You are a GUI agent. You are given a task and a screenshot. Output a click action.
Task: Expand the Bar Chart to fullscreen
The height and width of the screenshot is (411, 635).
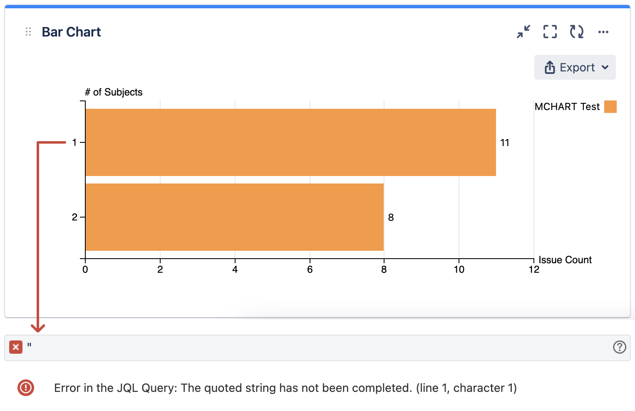(x=550, y=32)
